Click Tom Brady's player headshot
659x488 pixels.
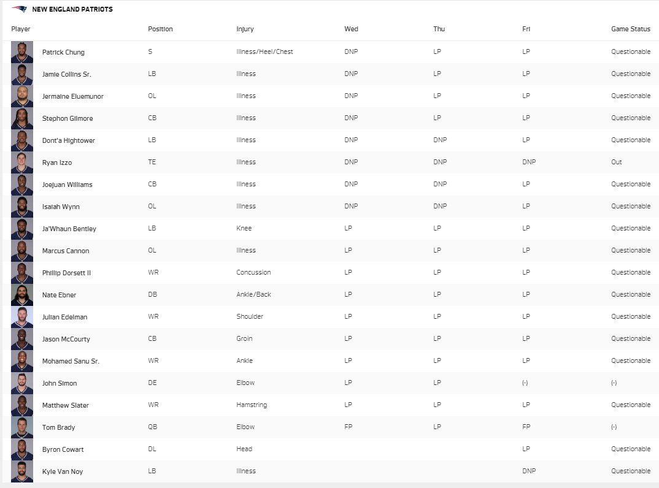(x=22, y=427)
